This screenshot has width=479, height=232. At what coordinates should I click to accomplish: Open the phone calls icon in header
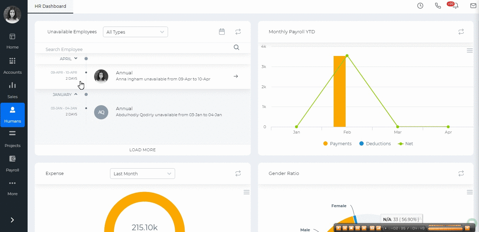tap(438, 6)
